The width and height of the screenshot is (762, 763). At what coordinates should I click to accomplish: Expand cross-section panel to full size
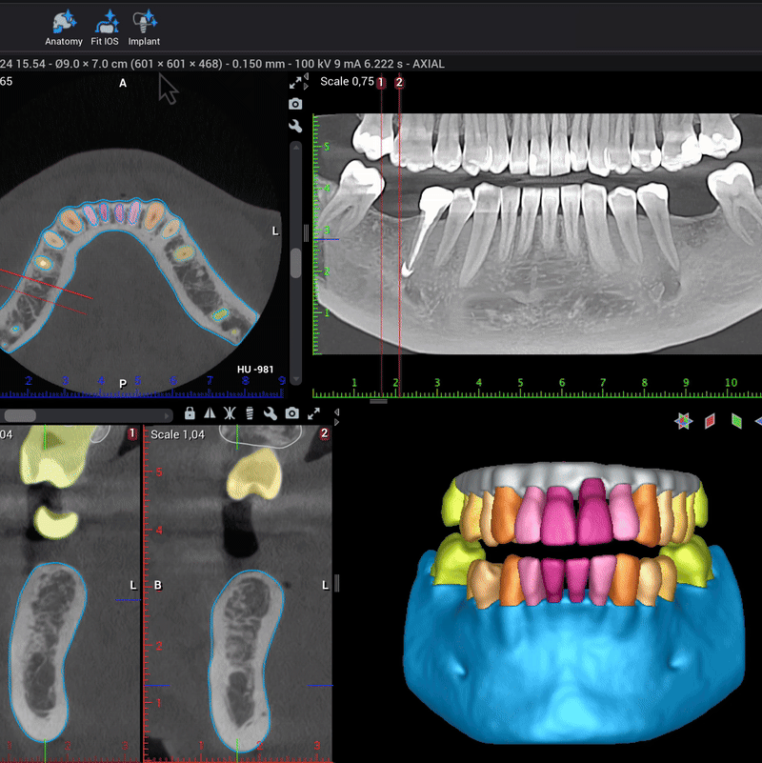pos(312,413)
